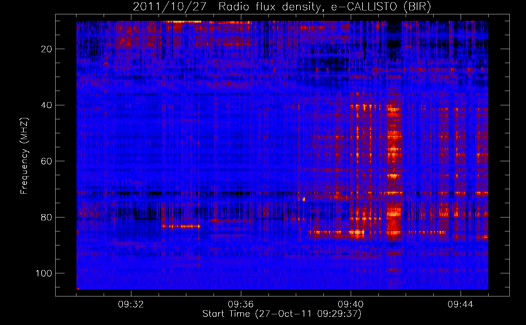Click the 'Start Time (27-Oct-11 09:29:37)' label
The image size is (526, 325).
[x=282, y=314]
